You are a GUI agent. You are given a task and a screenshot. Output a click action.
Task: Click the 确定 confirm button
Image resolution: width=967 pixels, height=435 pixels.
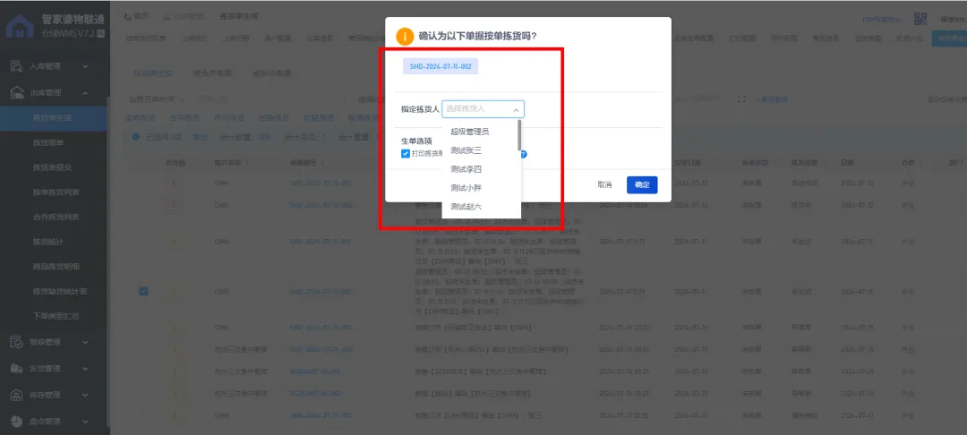tap(642, 184)
